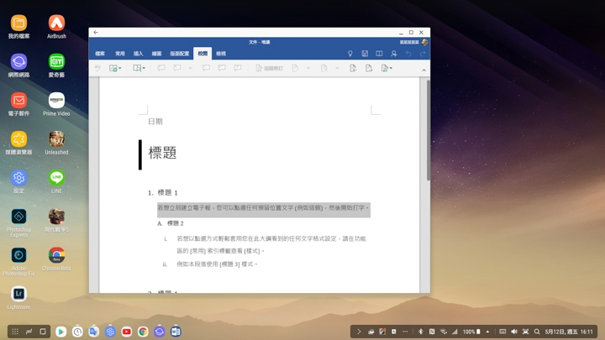The image size is (605, 340).
Task: Toggle 追蹤修訂 track changes
Action: coord(270,68)
